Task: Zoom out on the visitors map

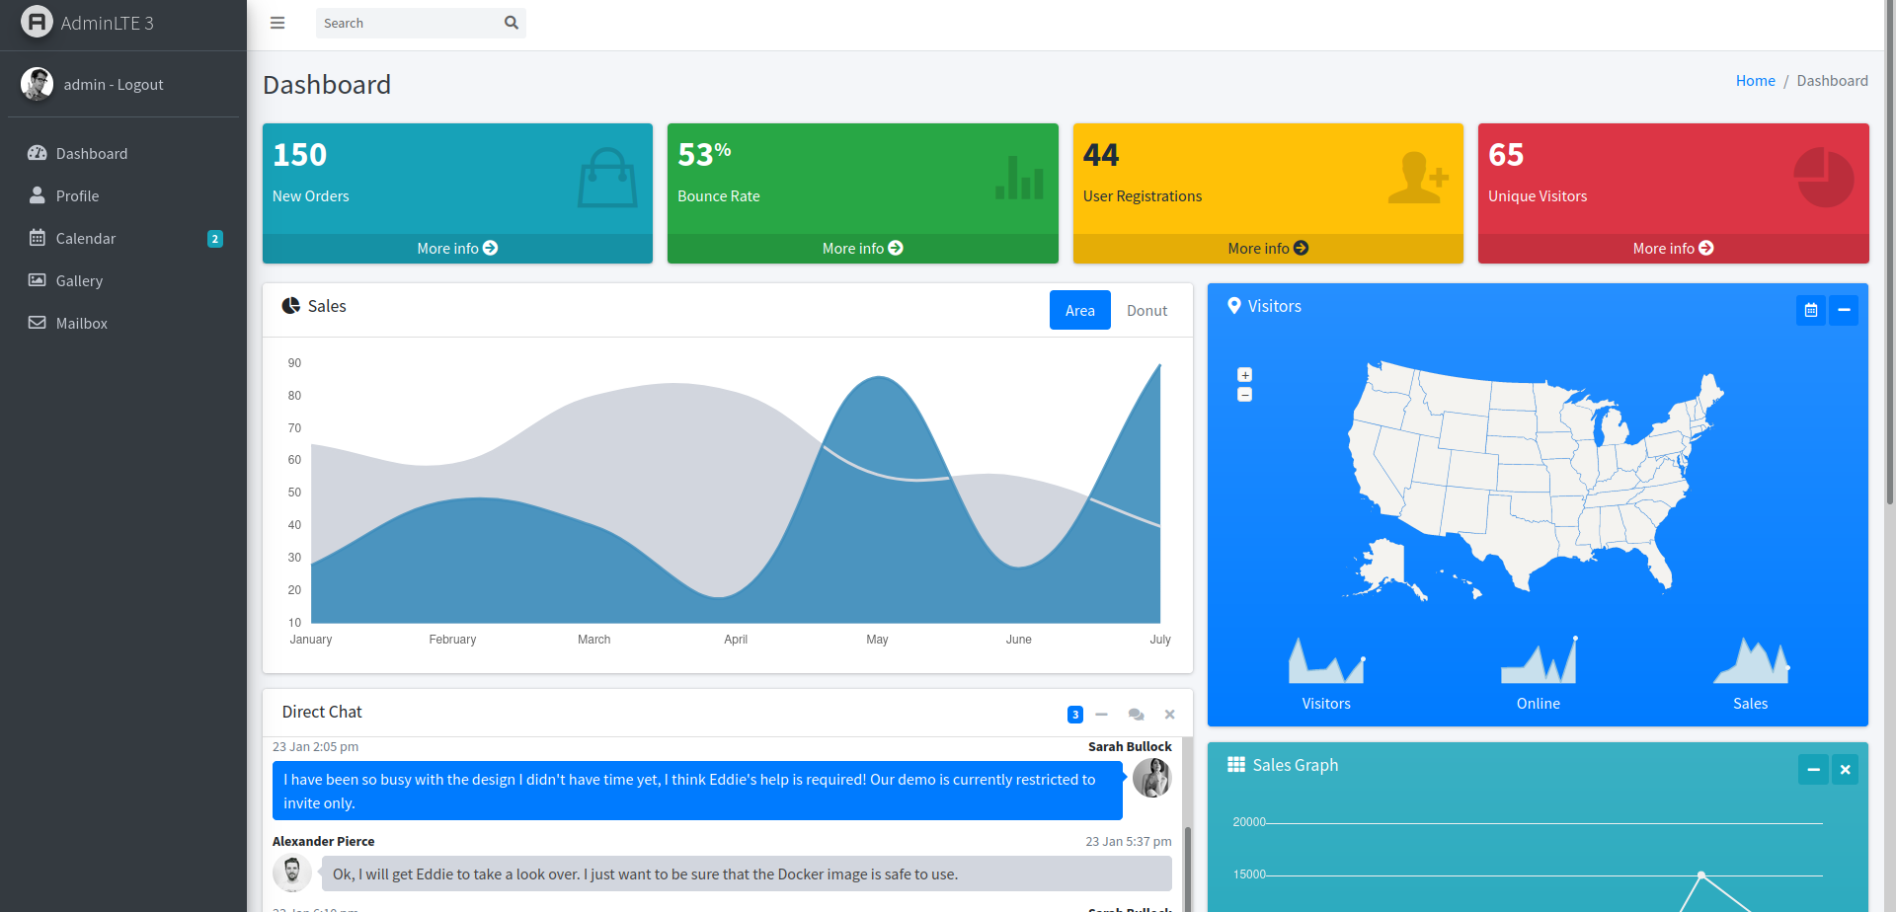Action: [x=1245, y=394]
